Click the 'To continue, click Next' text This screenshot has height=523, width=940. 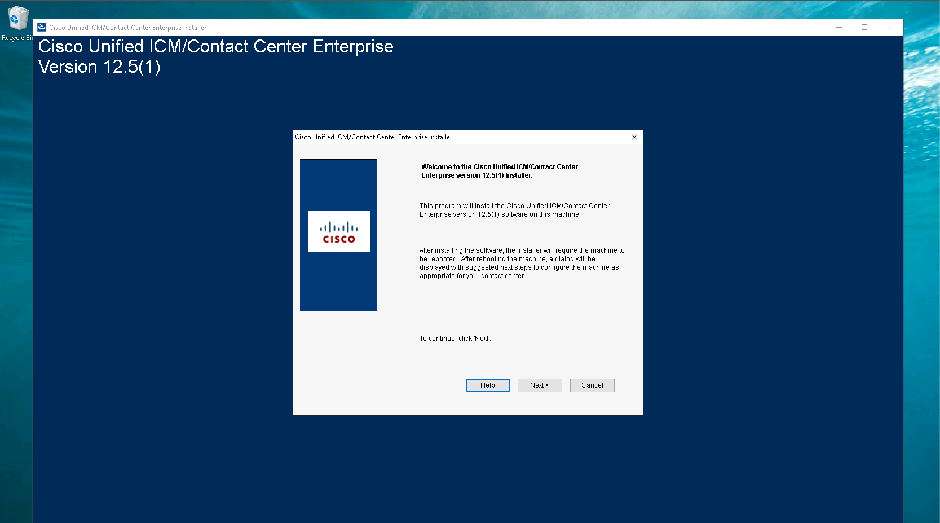[455, 339]
